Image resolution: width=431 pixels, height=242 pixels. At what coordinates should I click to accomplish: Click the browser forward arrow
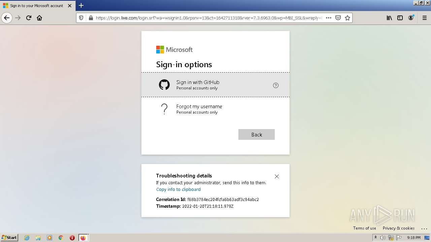coord(18,18)
